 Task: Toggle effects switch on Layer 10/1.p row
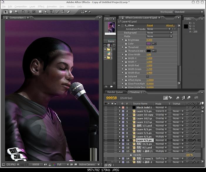[197, 118]
